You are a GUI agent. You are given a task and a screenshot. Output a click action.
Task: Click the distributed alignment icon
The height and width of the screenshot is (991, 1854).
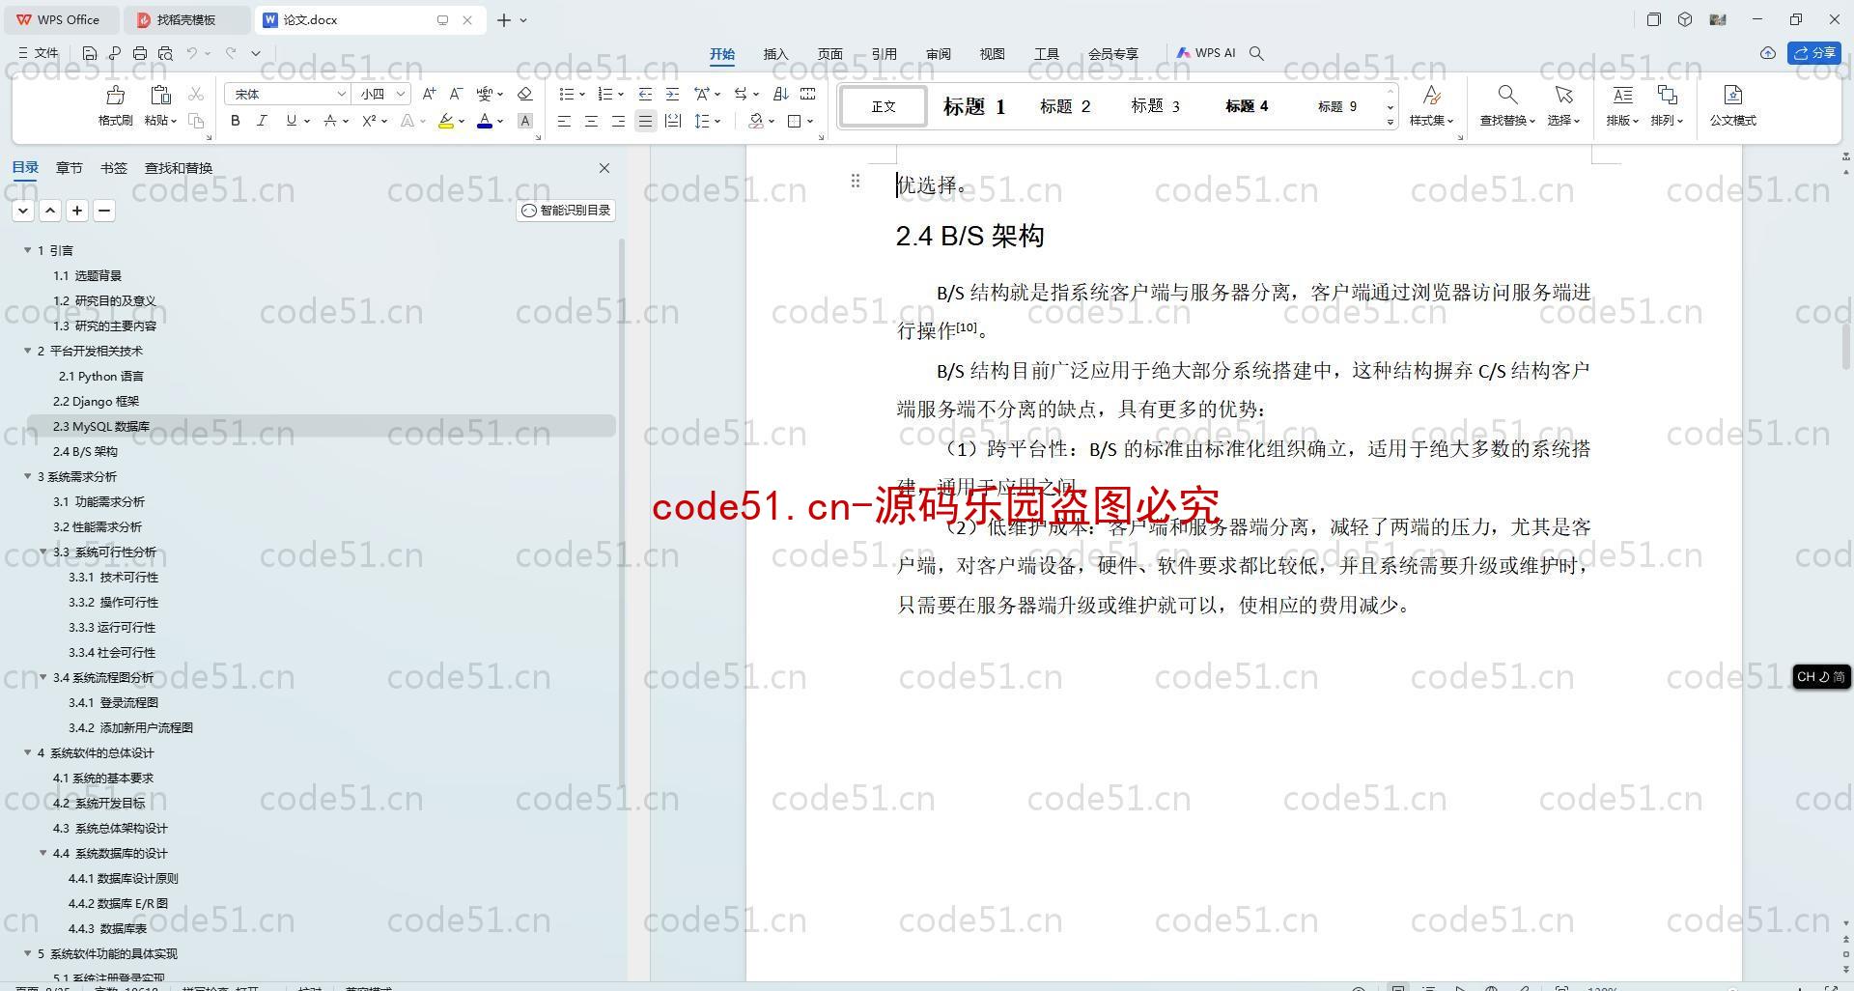673,121
